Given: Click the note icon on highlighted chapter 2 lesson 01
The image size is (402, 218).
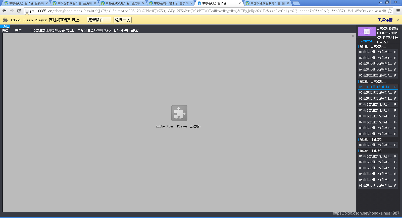Looking at the screenshot, I should [x=395, y=87].
